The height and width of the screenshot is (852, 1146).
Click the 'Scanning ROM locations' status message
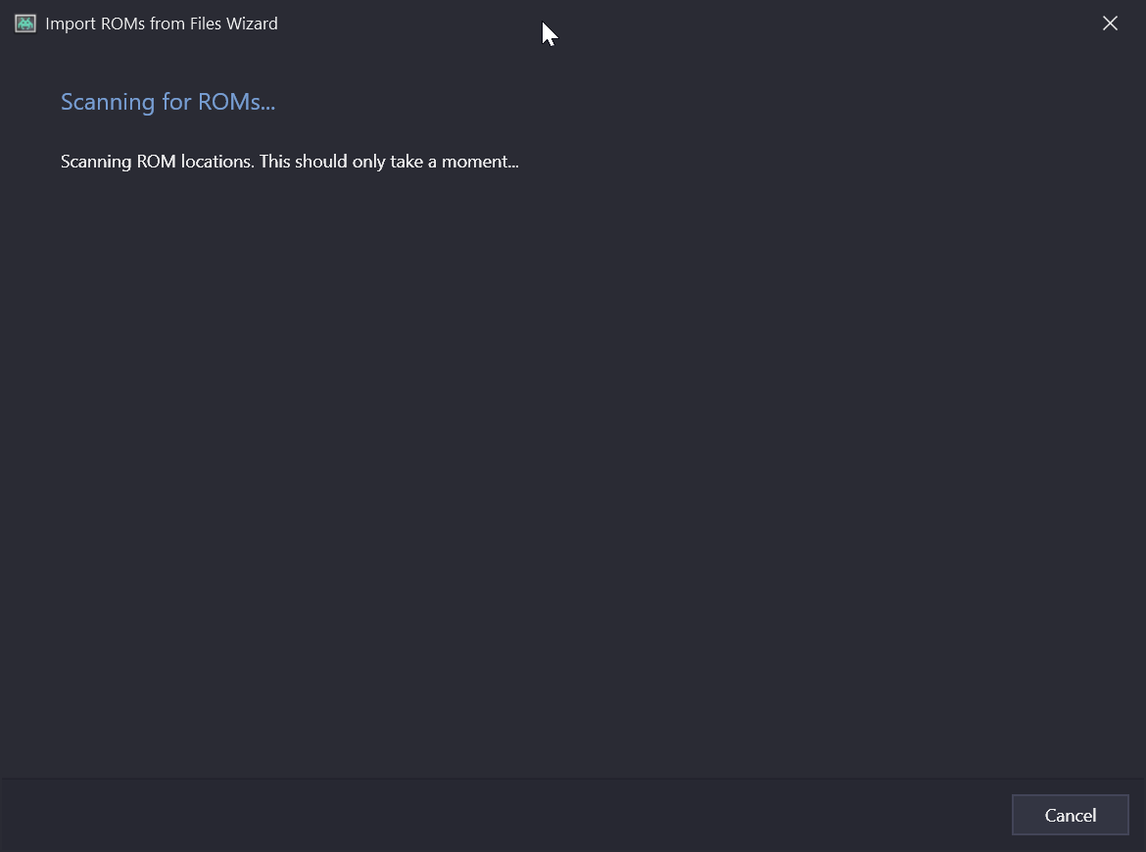tap(289, 162)
